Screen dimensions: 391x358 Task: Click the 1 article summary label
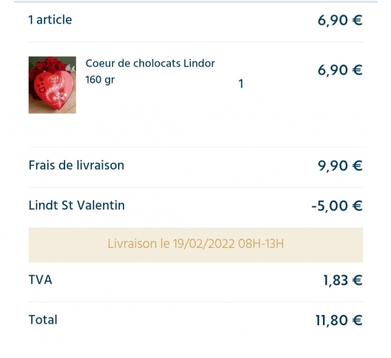[x=50, y=20]
